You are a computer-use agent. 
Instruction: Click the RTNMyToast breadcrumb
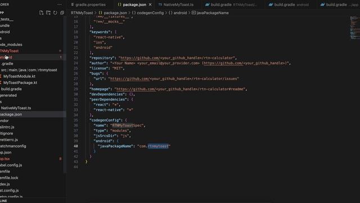[82, 12]
